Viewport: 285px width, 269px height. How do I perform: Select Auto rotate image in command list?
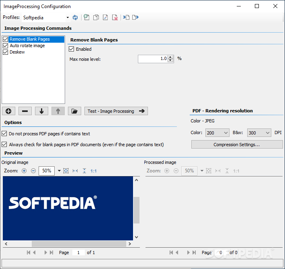tap(27, 46)
